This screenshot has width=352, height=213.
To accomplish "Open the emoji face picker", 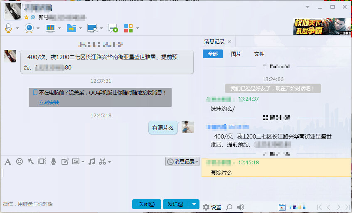I will tap(19, 161).
